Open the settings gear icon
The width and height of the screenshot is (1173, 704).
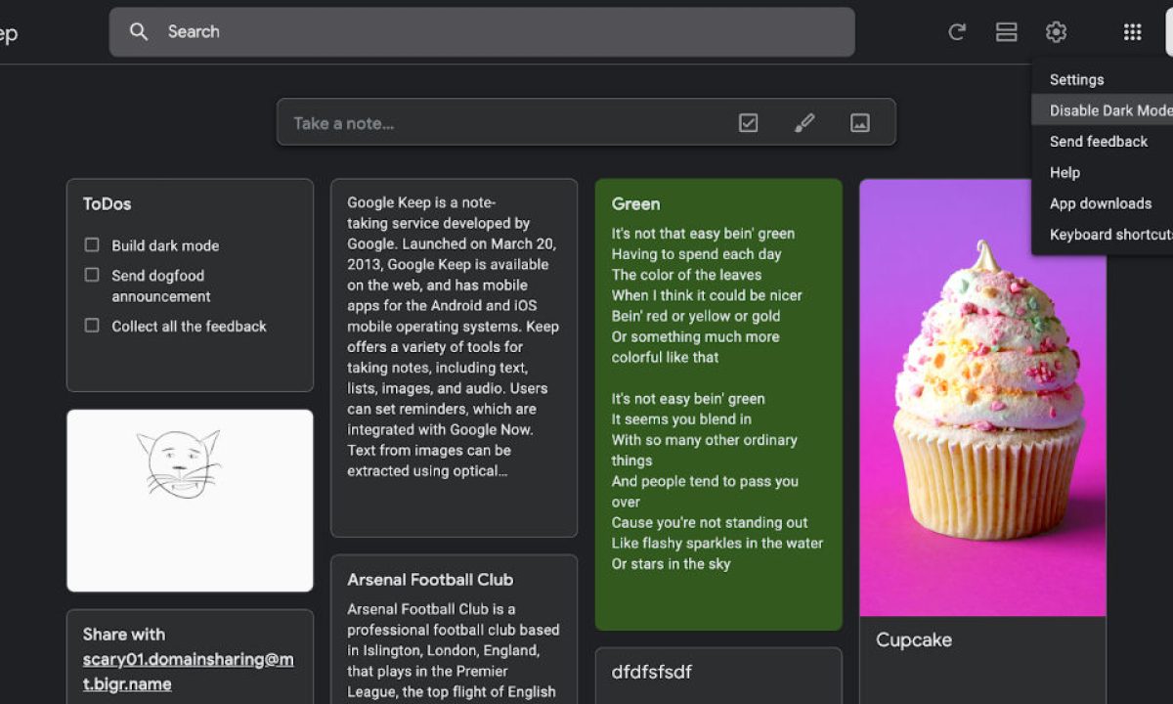[x=1056, y=32]
